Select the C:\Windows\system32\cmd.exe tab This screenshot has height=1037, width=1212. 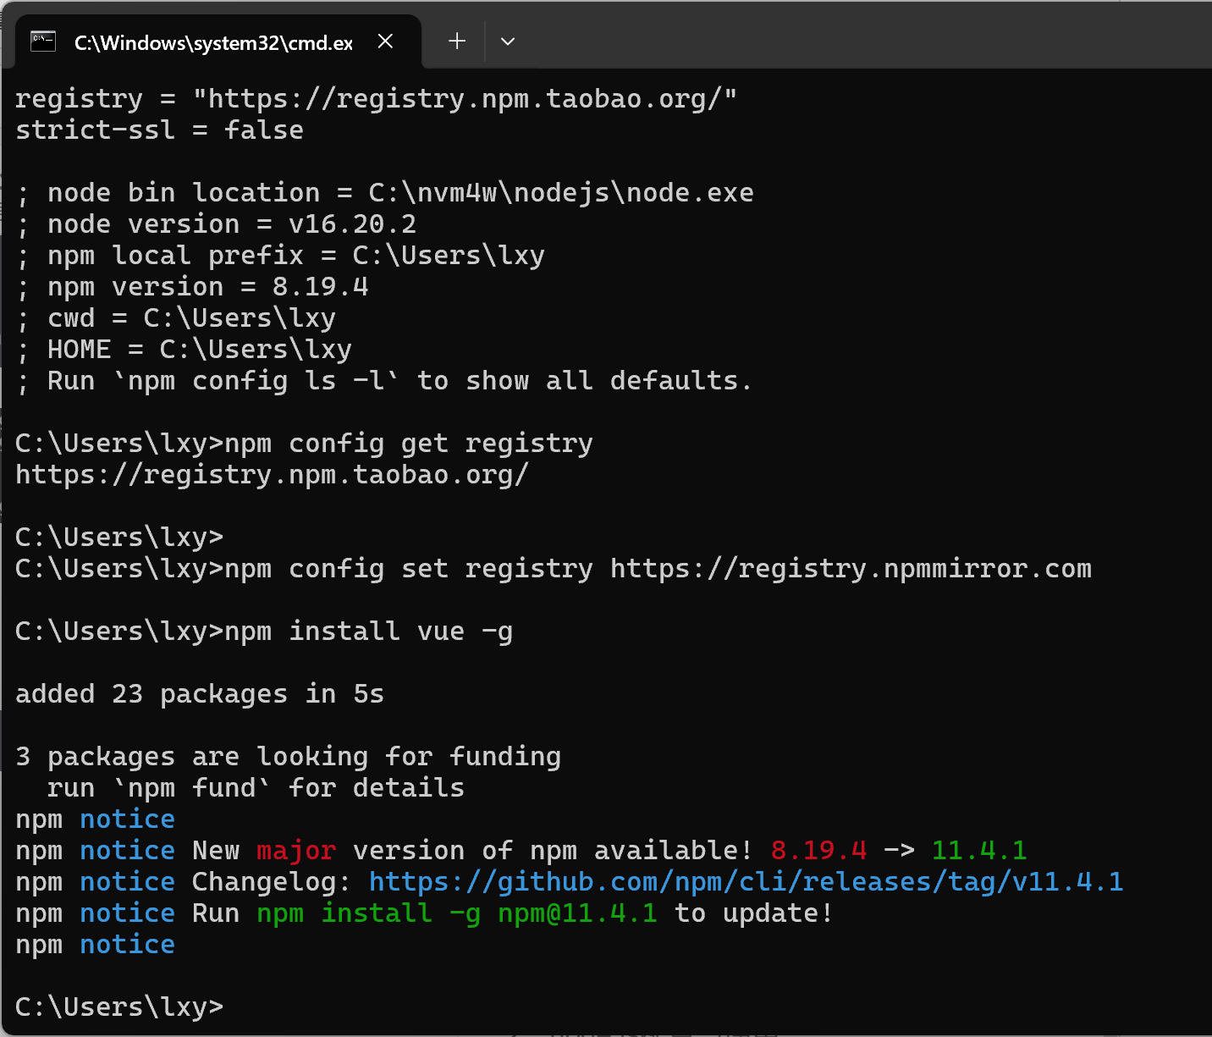[x=218, y=42]
